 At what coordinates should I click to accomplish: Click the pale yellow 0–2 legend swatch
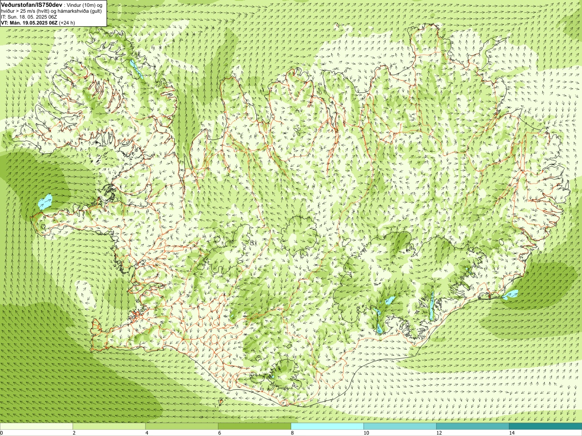pos(36,426)
